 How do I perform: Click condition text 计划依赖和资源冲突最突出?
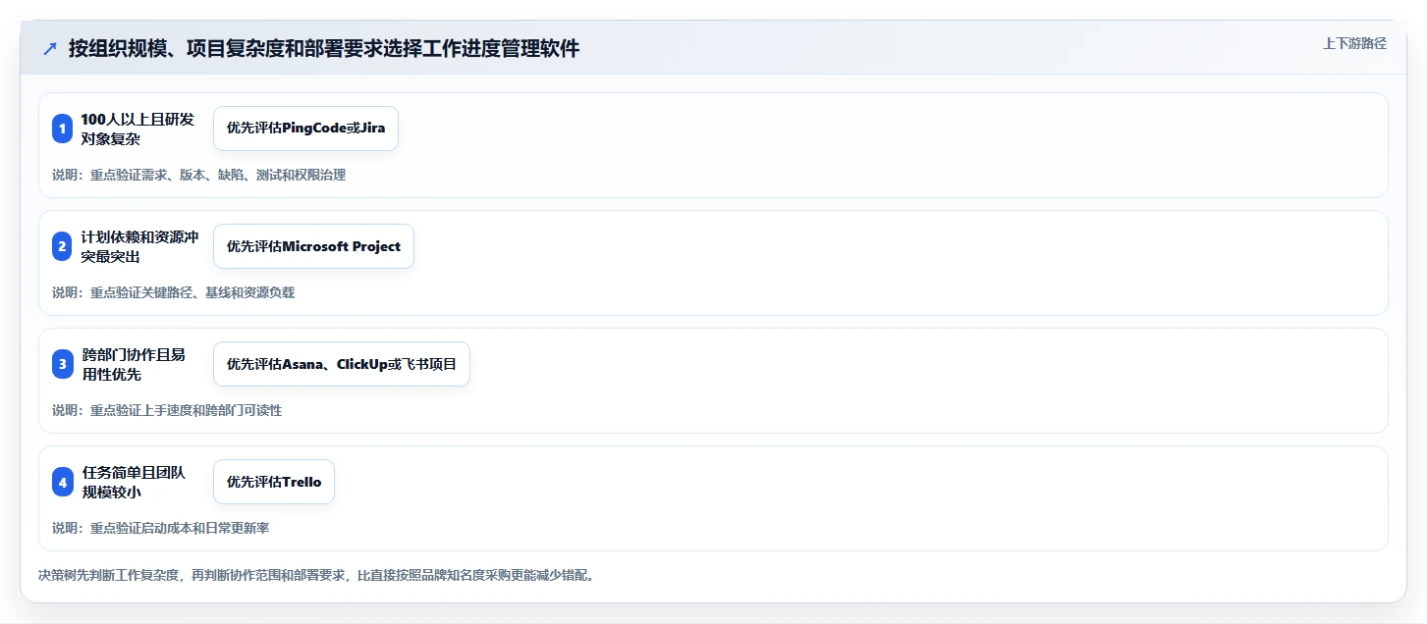[x=140, y=246]
